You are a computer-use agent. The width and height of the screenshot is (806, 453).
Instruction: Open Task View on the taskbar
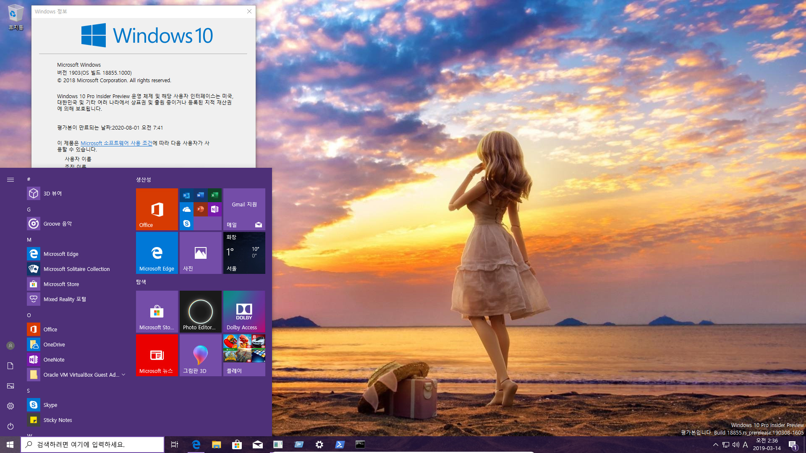175,445
